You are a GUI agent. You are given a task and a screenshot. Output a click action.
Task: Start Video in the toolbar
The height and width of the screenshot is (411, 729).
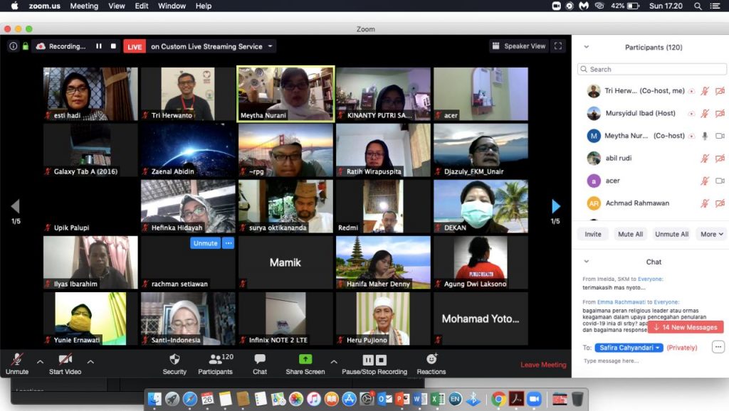pyautogui.click(x=65, y=364)
